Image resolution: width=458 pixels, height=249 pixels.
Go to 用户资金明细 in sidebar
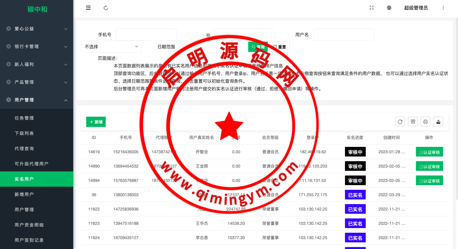(x=29, y=225)
